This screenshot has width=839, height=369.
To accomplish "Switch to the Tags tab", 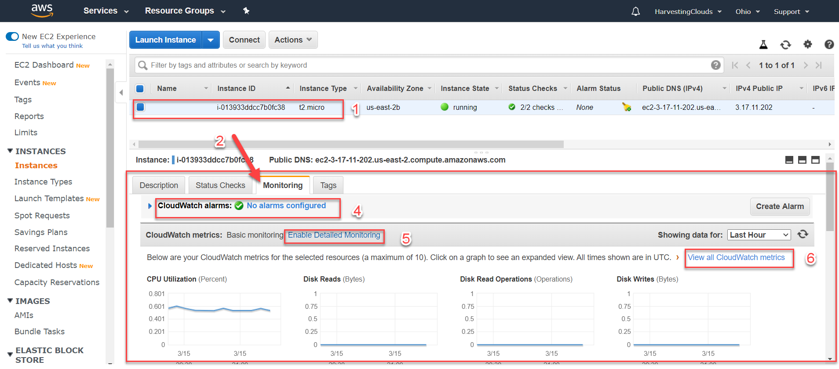I will pos(328,185).
